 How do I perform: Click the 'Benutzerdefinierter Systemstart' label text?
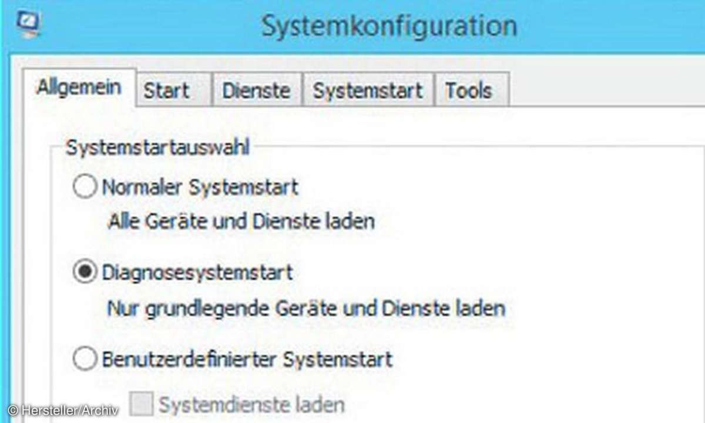247,359
